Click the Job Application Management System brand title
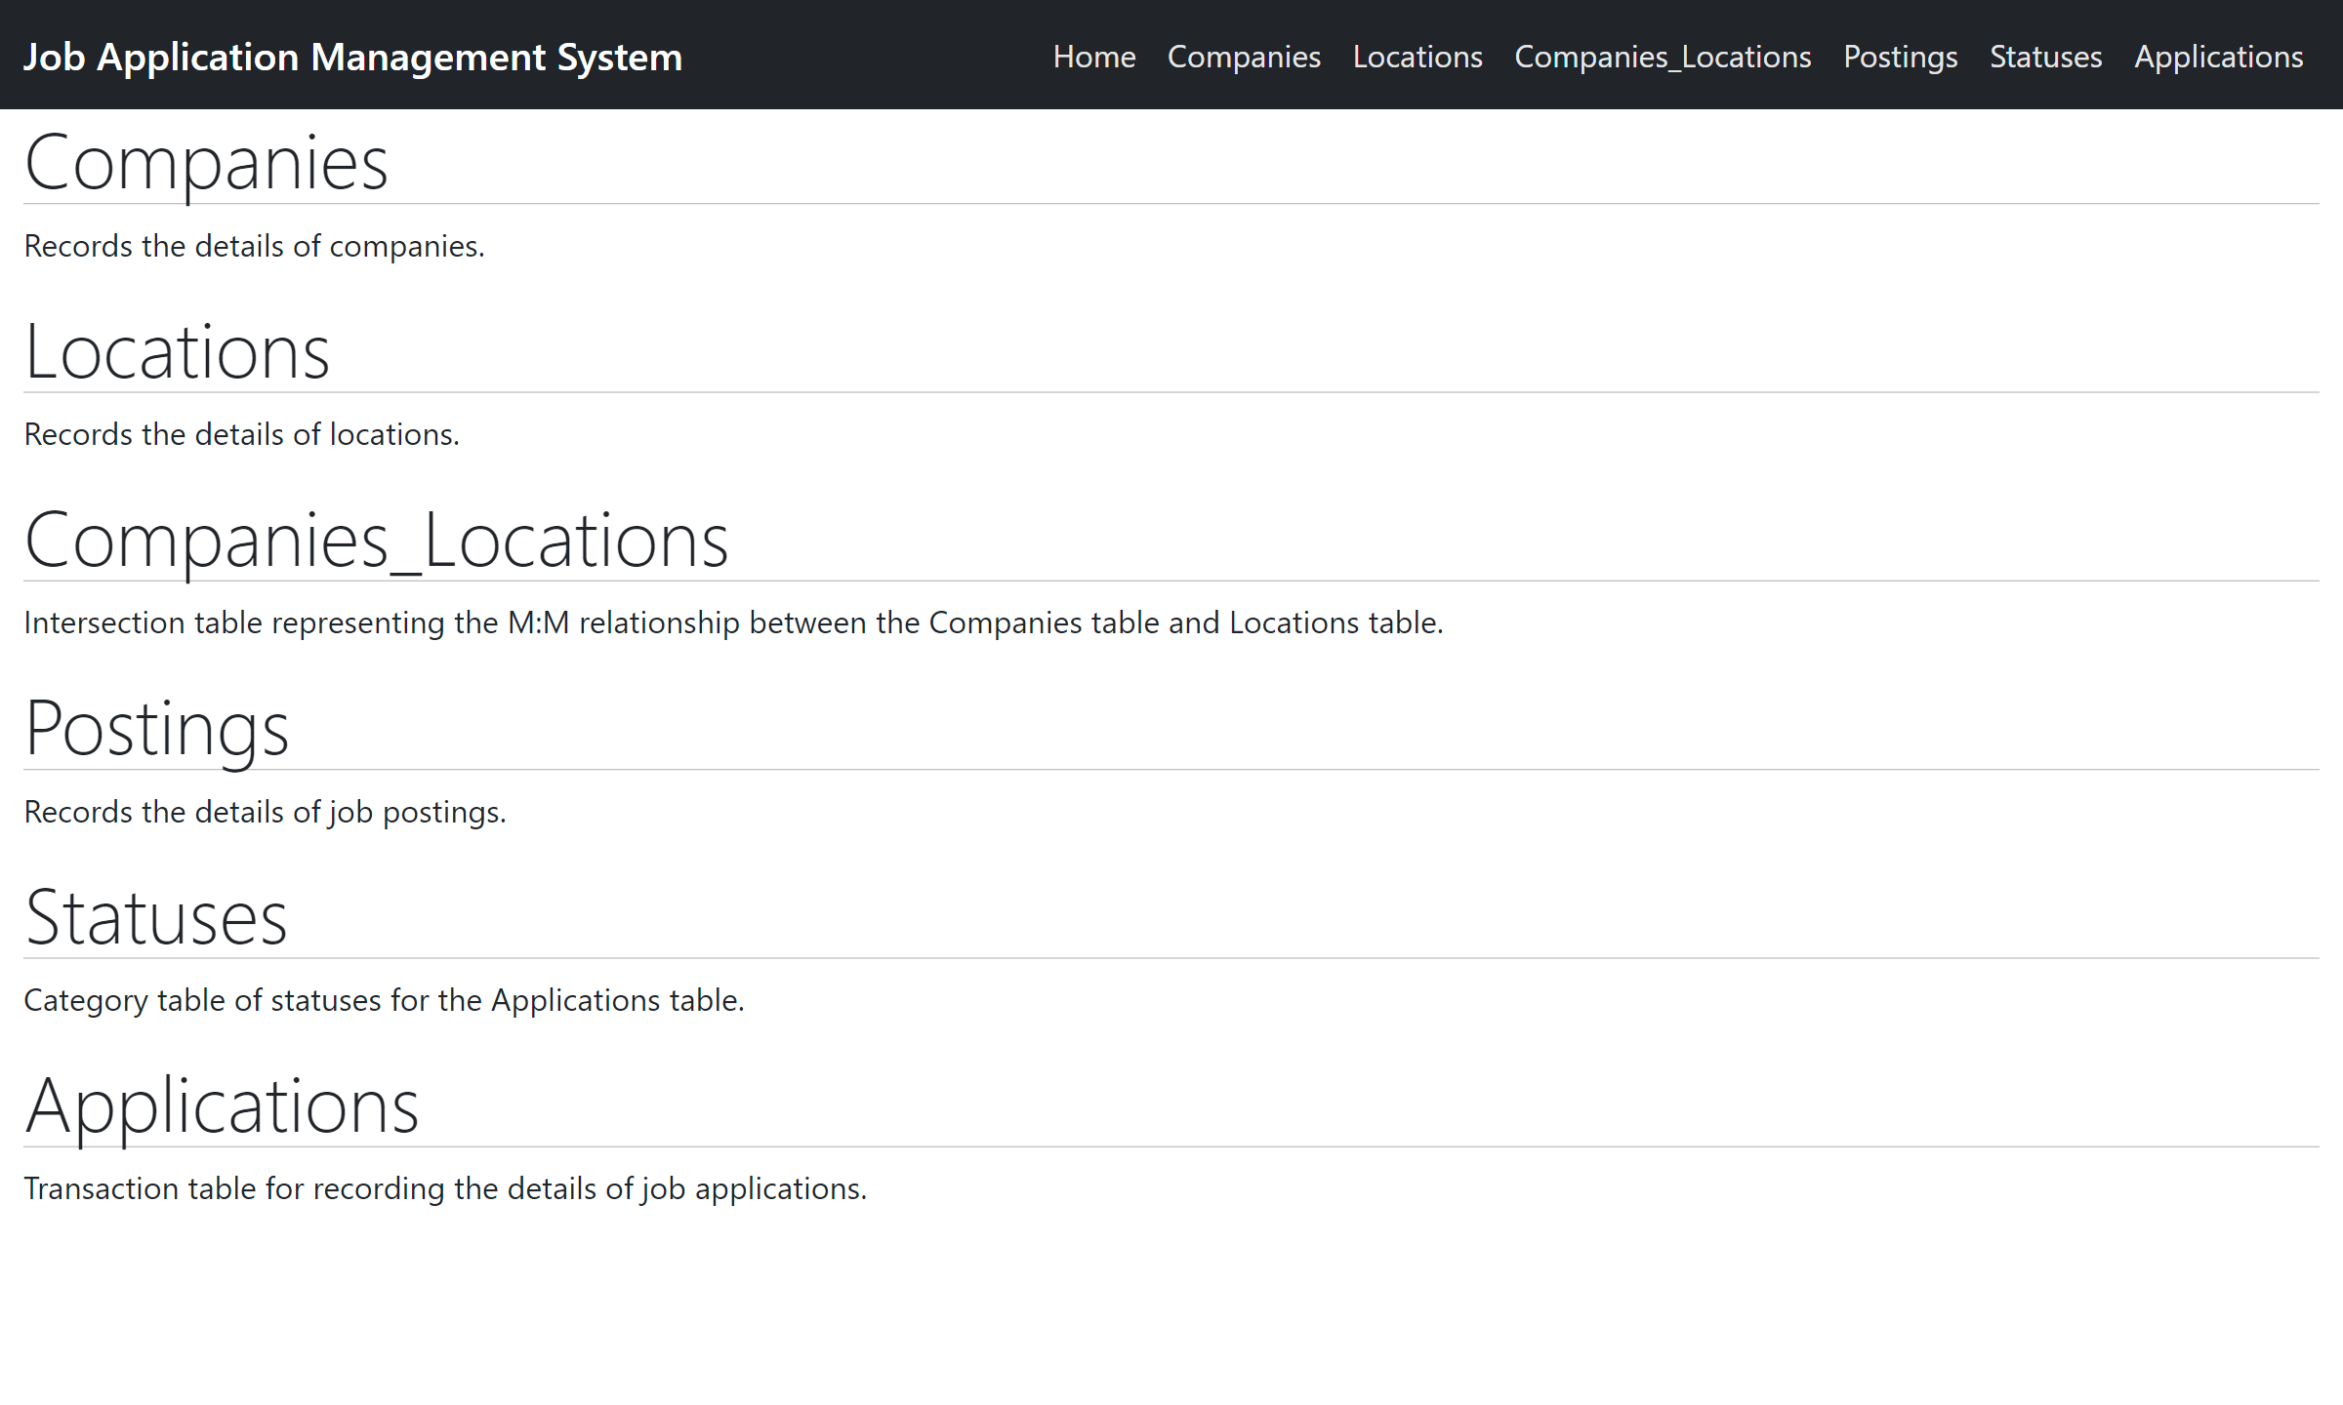 (353, 57)
